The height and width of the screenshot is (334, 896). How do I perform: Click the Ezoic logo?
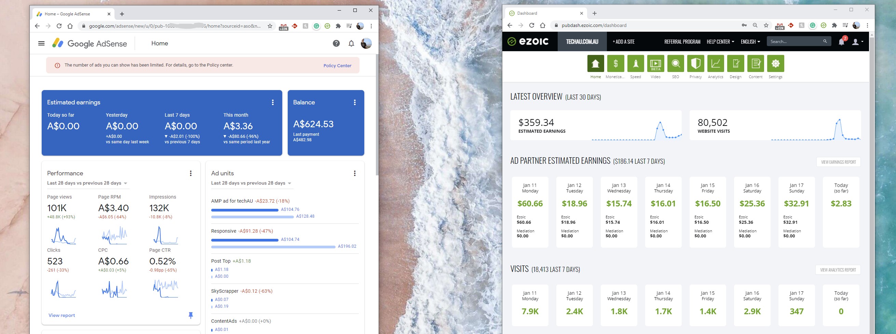[x=528, y=42]
